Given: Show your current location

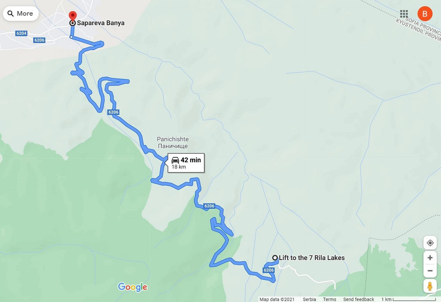Looking at the screenshot, I should [430, 243].
